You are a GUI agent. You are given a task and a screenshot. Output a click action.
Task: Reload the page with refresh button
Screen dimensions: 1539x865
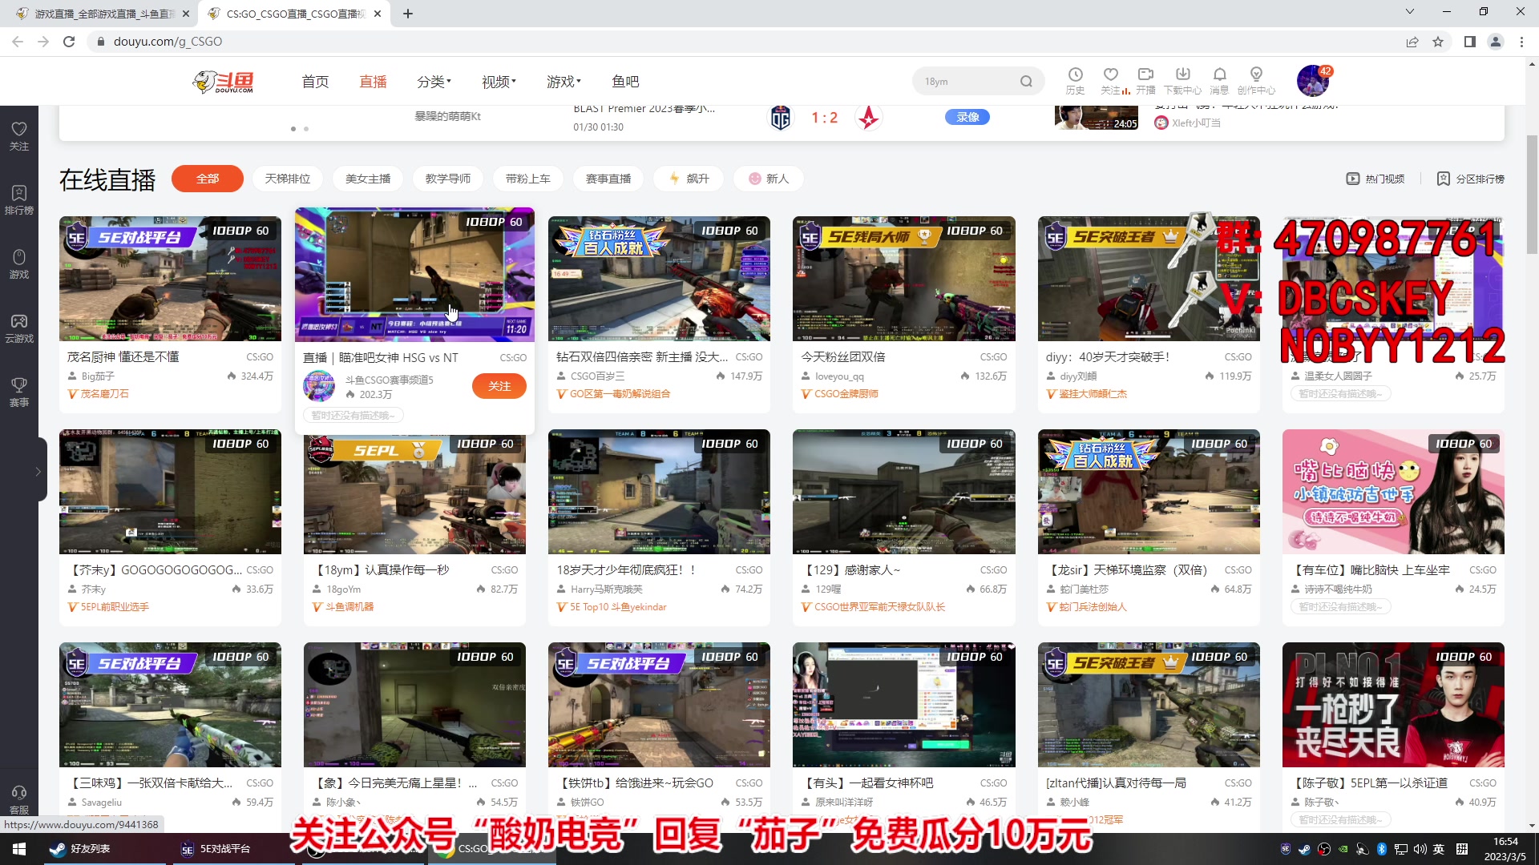[69, 42]
